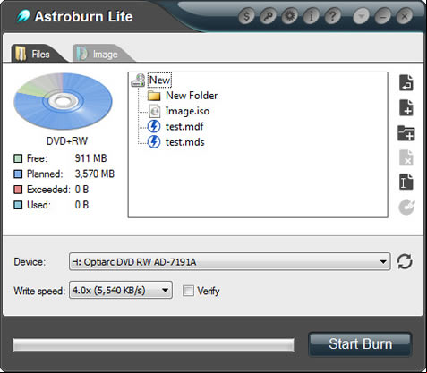Open the Device dropdown list
The width and height of the screenshot is (427, 373).
pyautogui.click(x=229, y=261)
